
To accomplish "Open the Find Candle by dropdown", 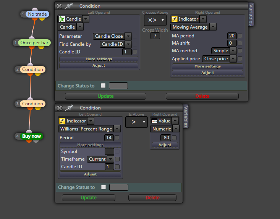I will pyautogui.click(x=128, y=44).
